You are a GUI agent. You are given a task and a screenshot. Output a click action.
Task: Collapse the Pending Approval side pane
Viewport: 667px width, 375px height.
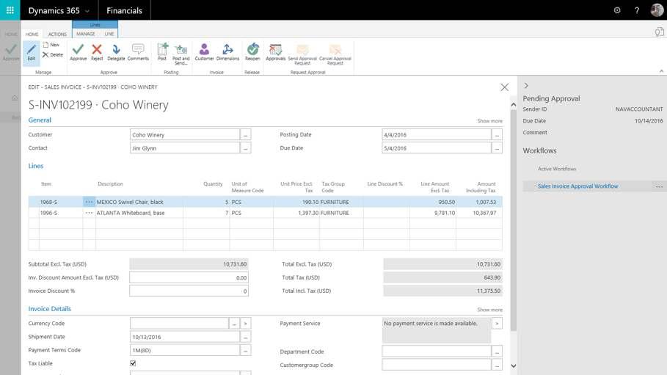tap(526, 86)
